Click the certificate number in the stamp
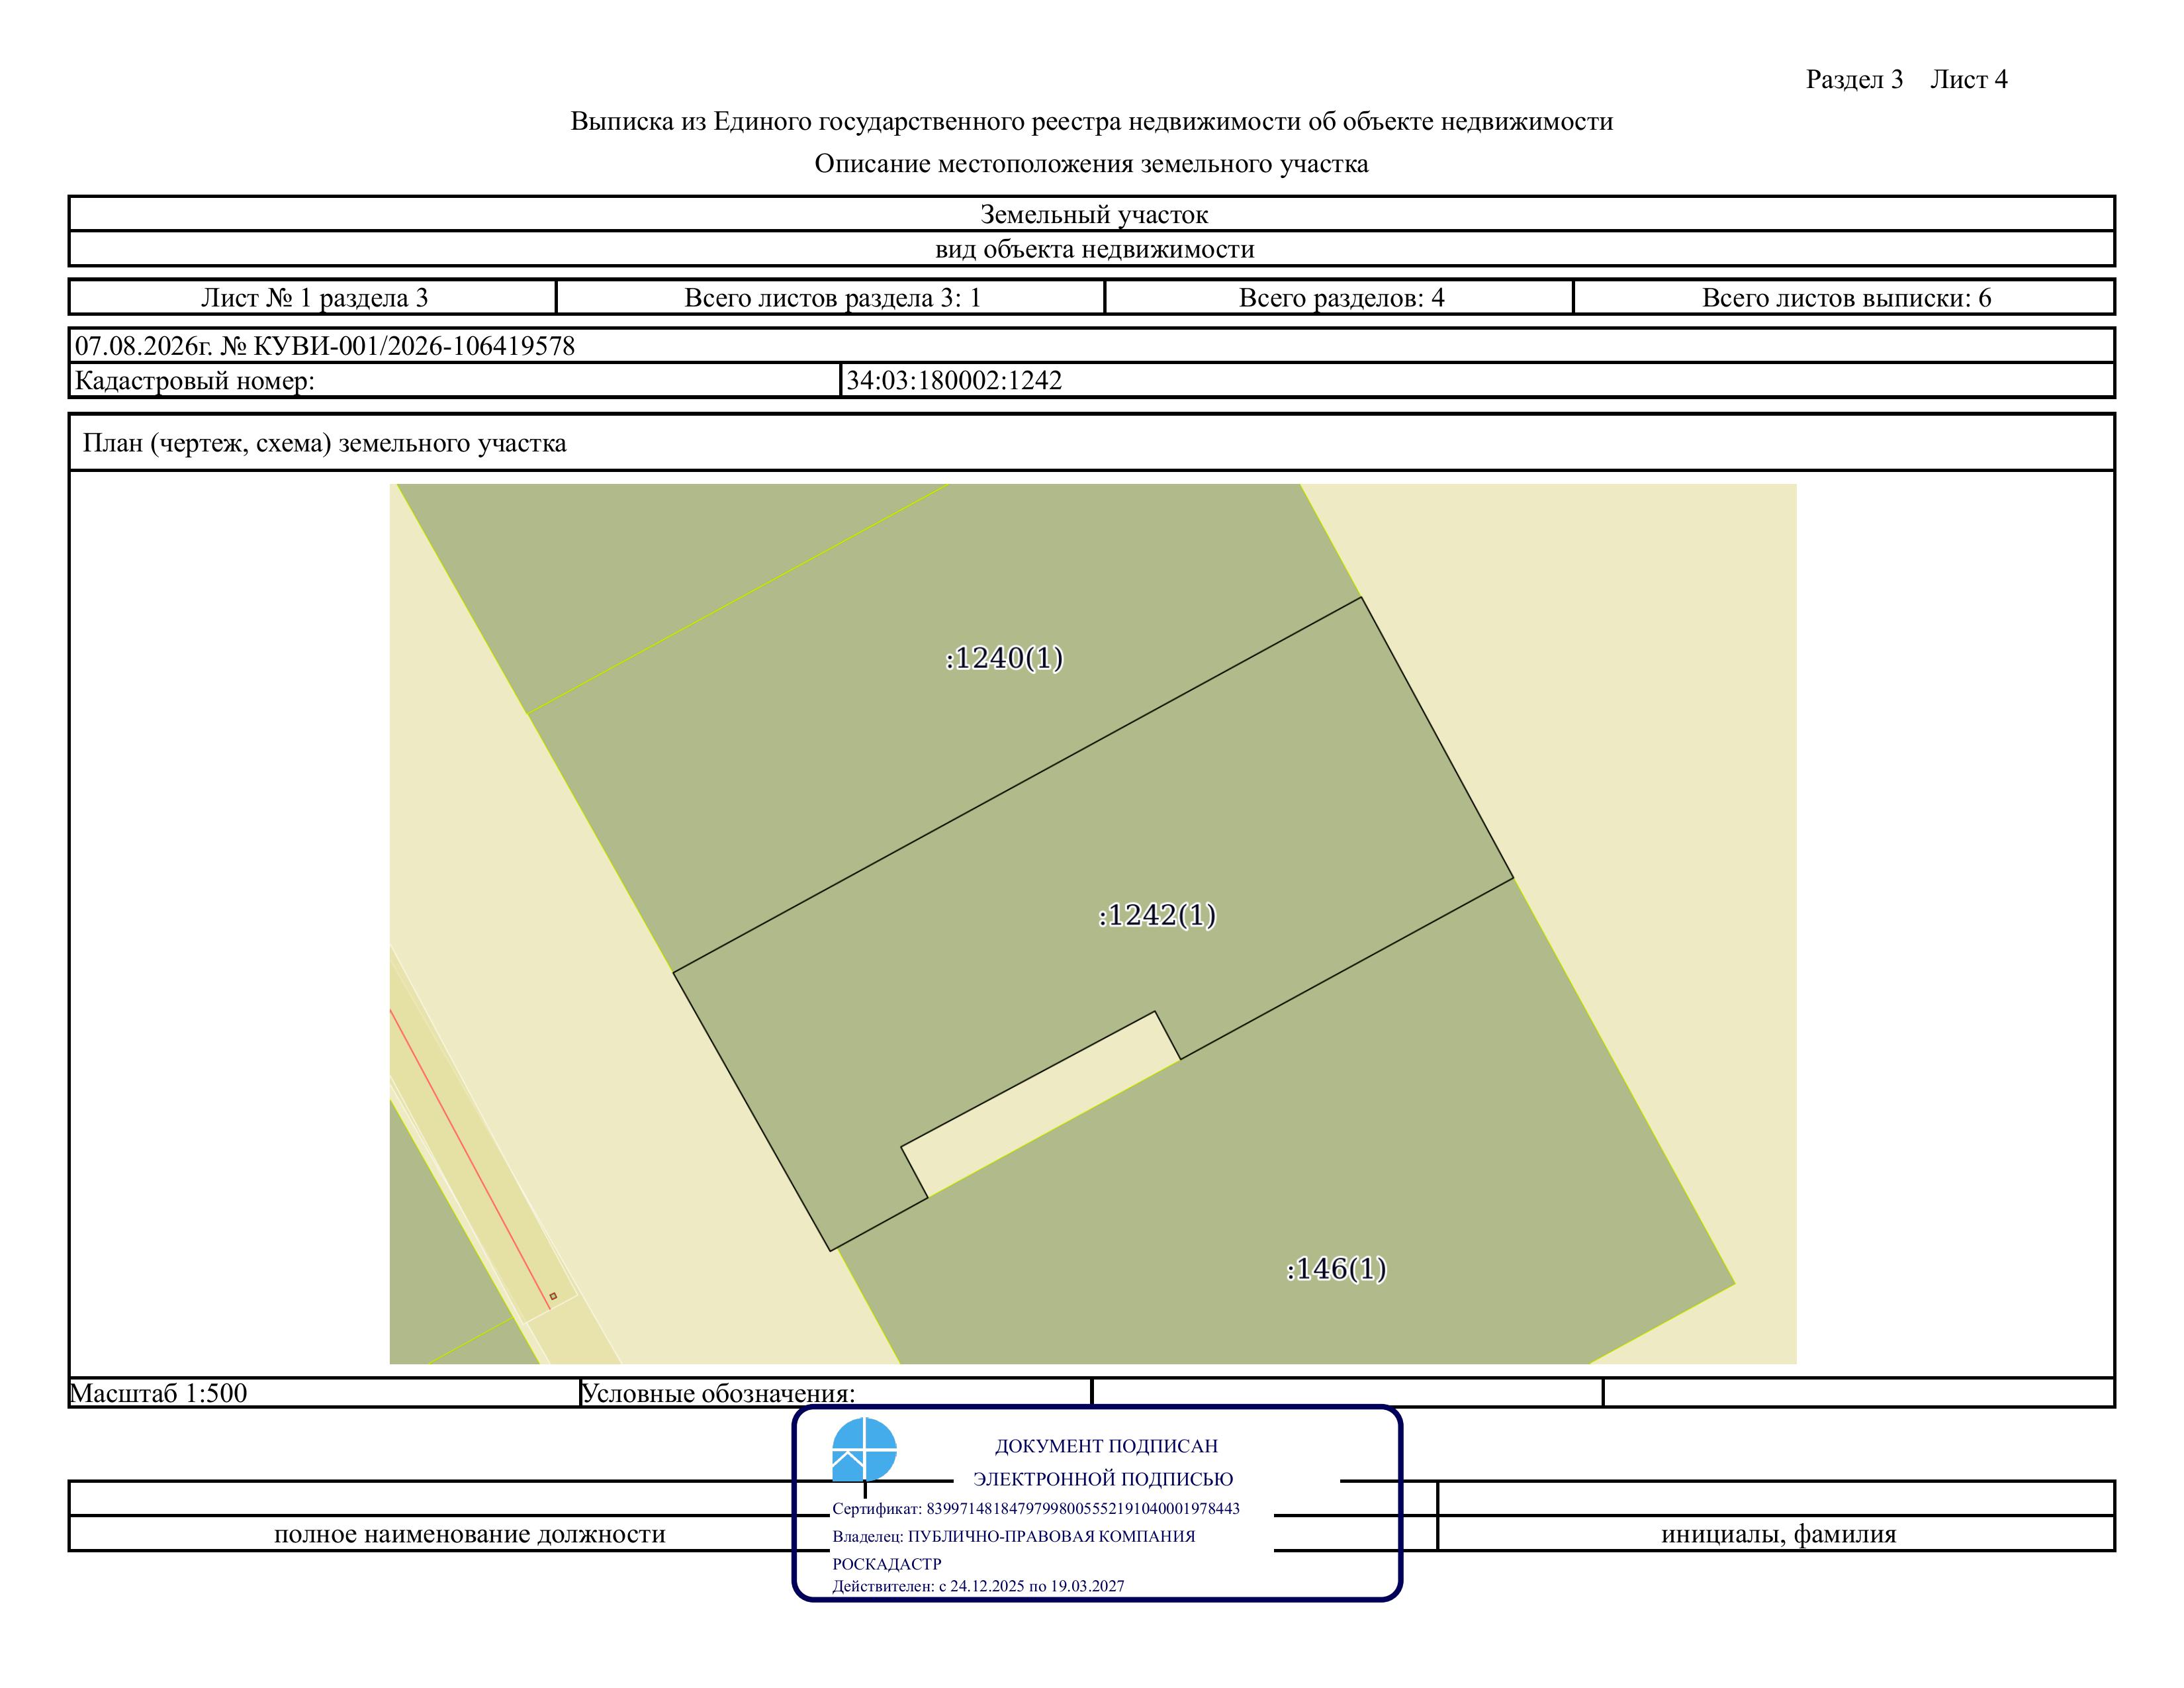The width and height of the screenshot is (2184, 1688). 1083,1508
